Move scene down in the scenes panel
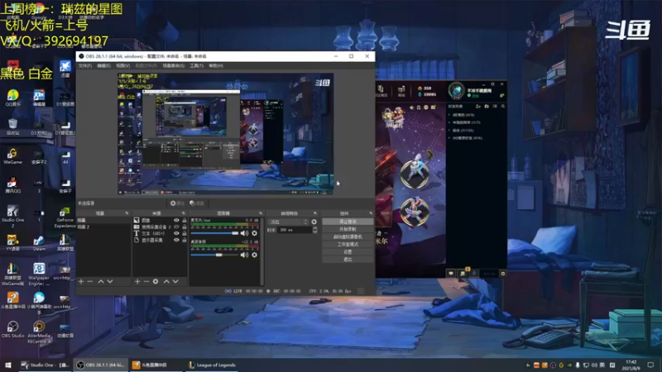The image size is (662, 372). [110, 281]
